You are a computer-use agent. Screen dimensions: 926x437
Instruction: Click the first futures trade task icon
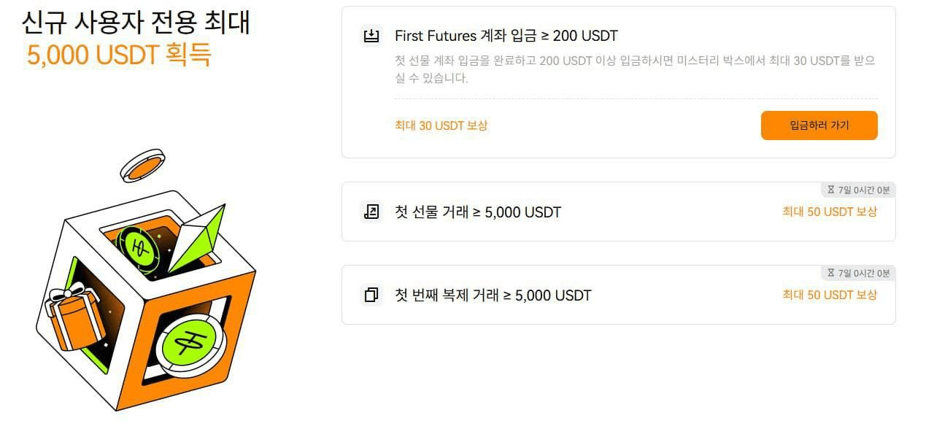[371, 212]
